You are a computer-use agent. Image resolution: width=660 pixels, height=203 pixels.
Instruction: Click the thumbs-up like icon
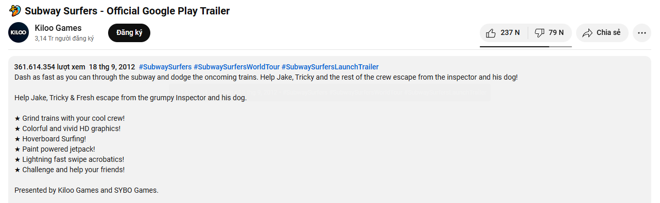[491, 33]
